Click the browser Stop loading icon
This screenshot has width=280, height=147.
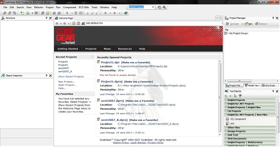(74, 23)
